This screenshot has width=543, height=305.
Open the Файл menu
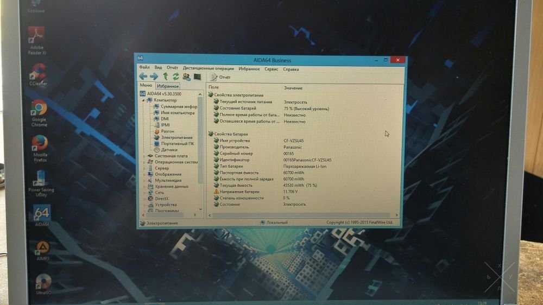144,67
